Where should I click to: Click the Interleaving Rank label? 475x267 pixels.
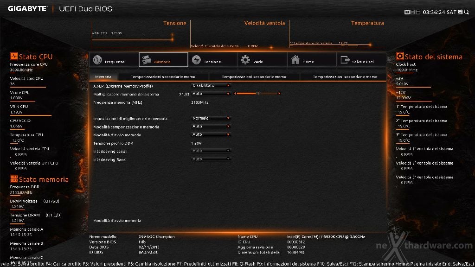109,159
